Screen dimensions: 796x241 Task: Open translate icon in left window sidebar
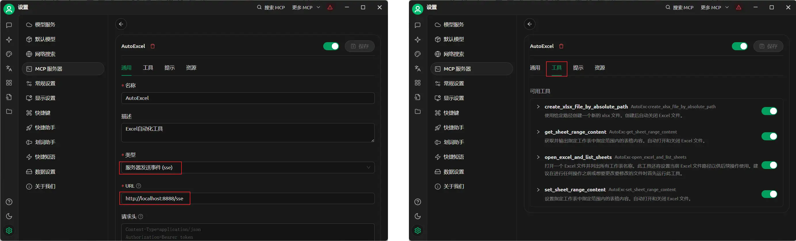9,68
